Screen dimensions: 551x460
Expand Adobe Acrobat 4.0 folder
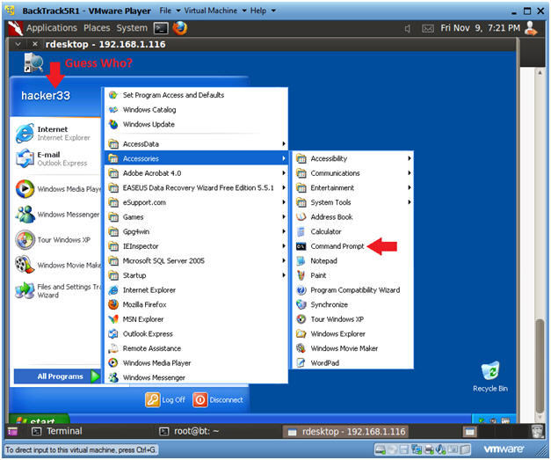click(x=196, y=173)
